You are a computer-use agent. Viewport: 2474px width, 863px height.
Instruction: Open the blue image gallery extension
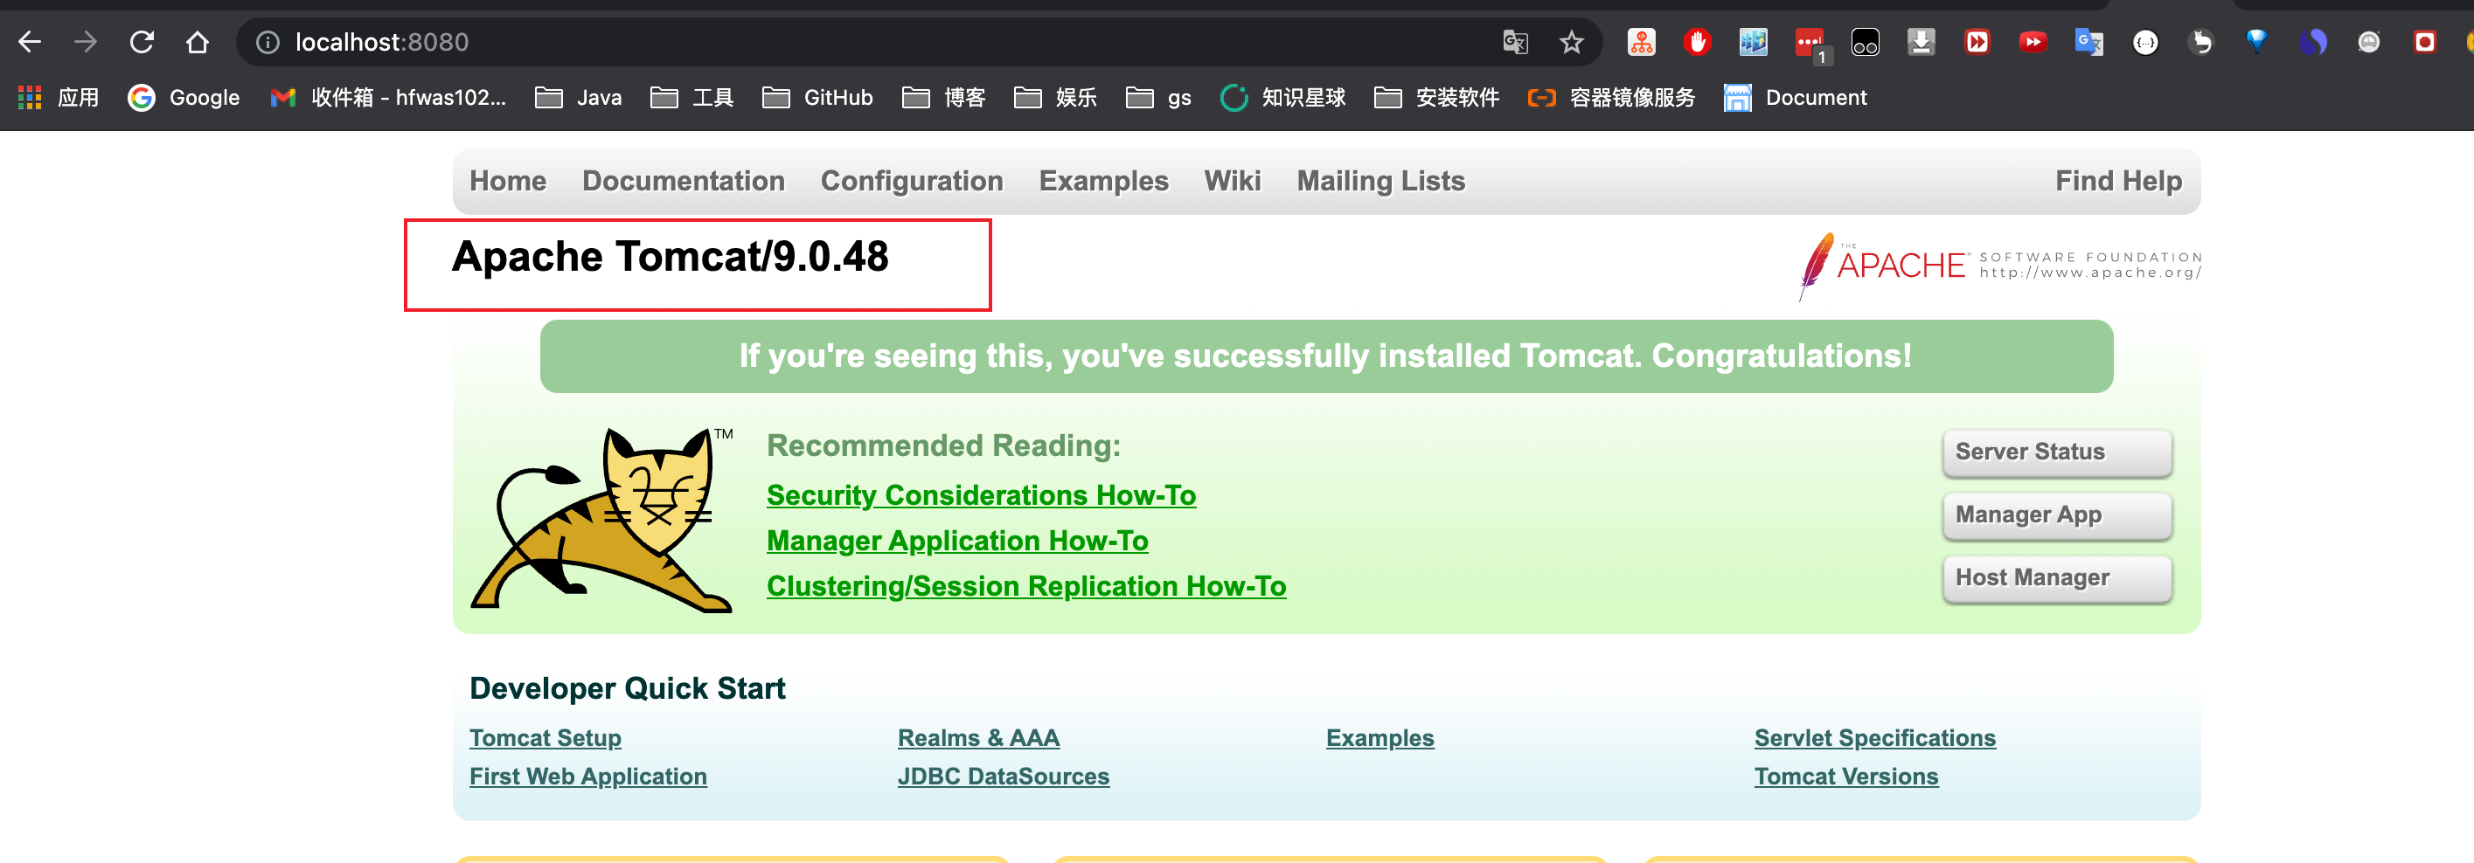tap(1753, 42)
